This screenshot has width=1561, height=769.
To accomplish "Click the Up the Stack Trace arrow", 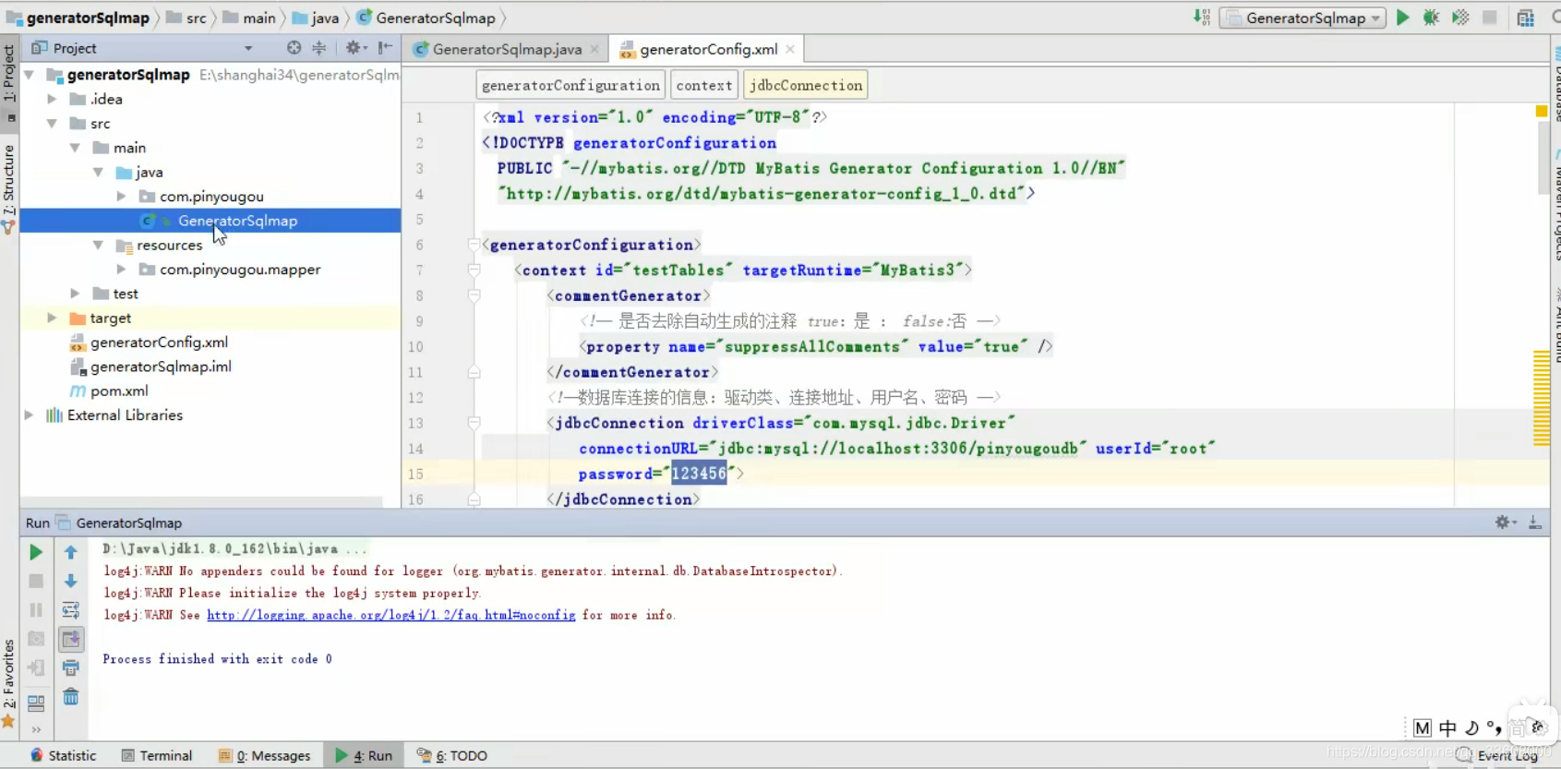I will (71, 552).
